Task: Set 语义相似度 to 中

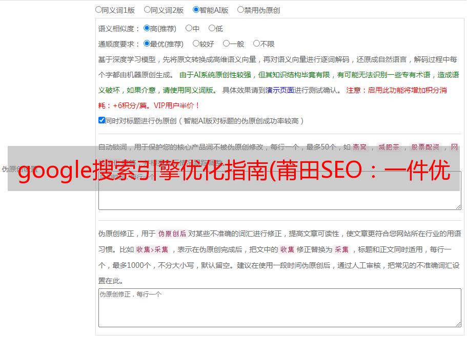Action: coord(189,28)
